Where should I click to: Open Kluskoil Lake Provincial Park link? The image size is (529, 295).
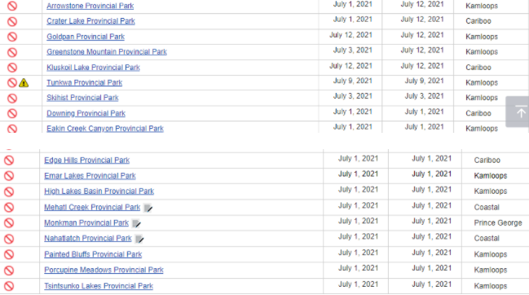[93, 68]
